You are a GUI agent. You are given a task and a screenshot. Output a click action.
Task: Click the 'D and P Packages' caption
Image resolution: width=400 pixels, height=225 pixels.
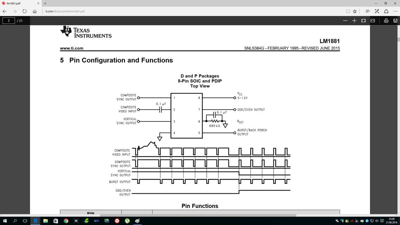pos(200,76)
